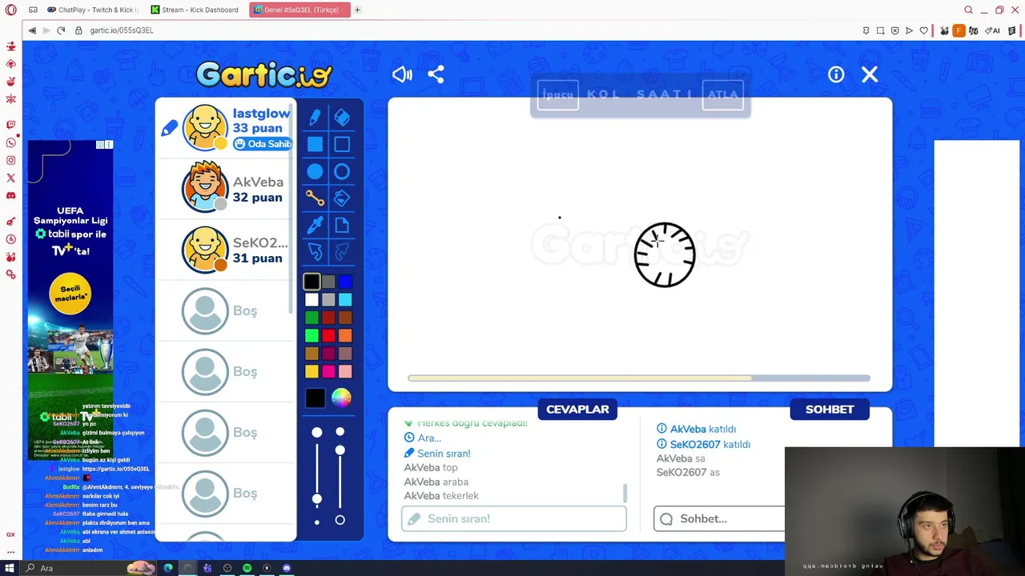Image resolution: width=1025 pixels, height=576 pixels.
Task: Clear canvas with the blank page icon
Action: [342, 226]
